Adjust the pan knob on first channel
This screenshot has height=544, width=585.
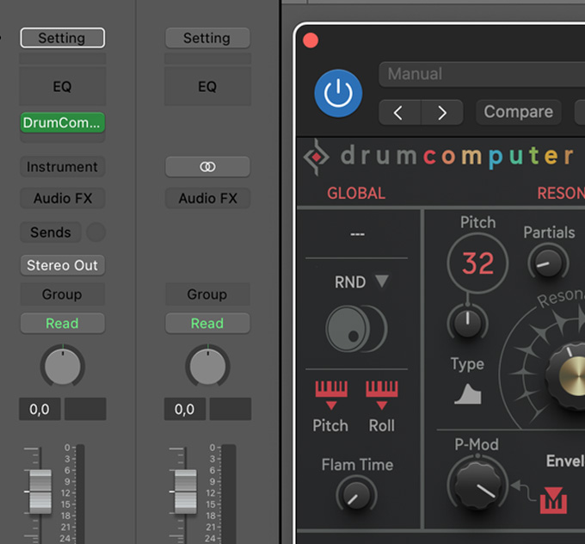[63, 366]
